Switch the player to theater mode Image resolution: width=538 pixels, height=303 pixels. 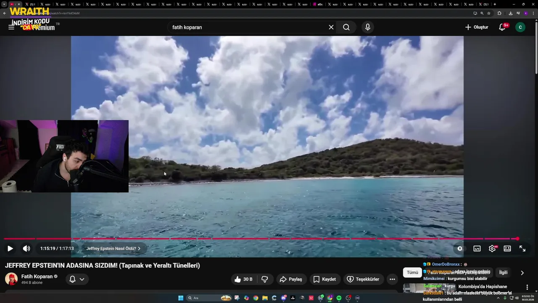tap(507, 249)
